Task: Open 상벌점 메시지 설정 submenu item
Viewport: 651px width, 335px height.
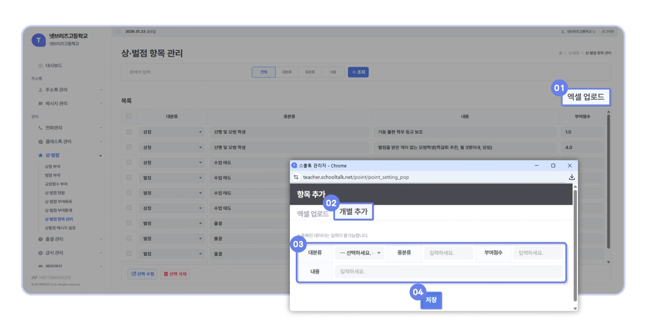Action: 60,228
